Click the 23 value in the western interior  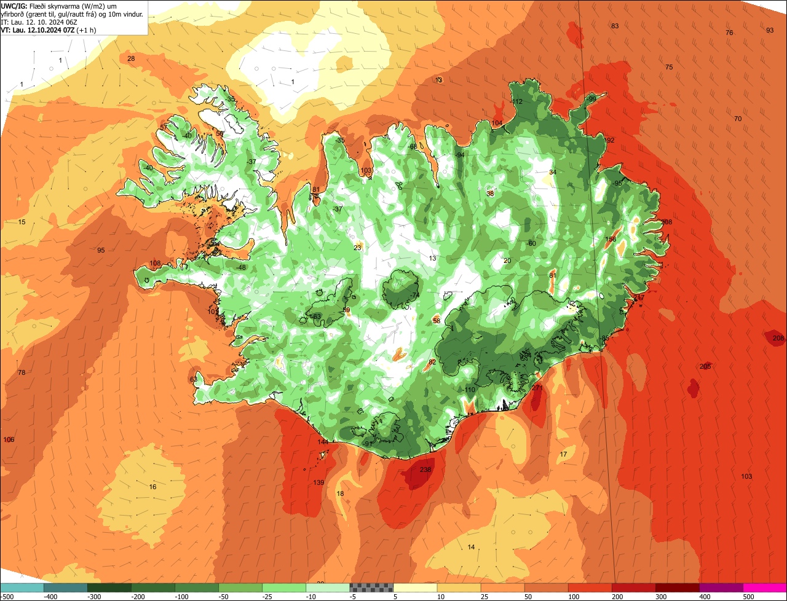(x=358, y=248)
